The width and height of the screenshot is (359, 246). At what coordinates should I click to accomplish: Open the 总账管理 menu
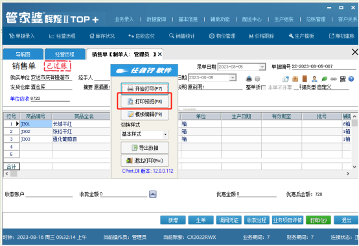(316, 19)
